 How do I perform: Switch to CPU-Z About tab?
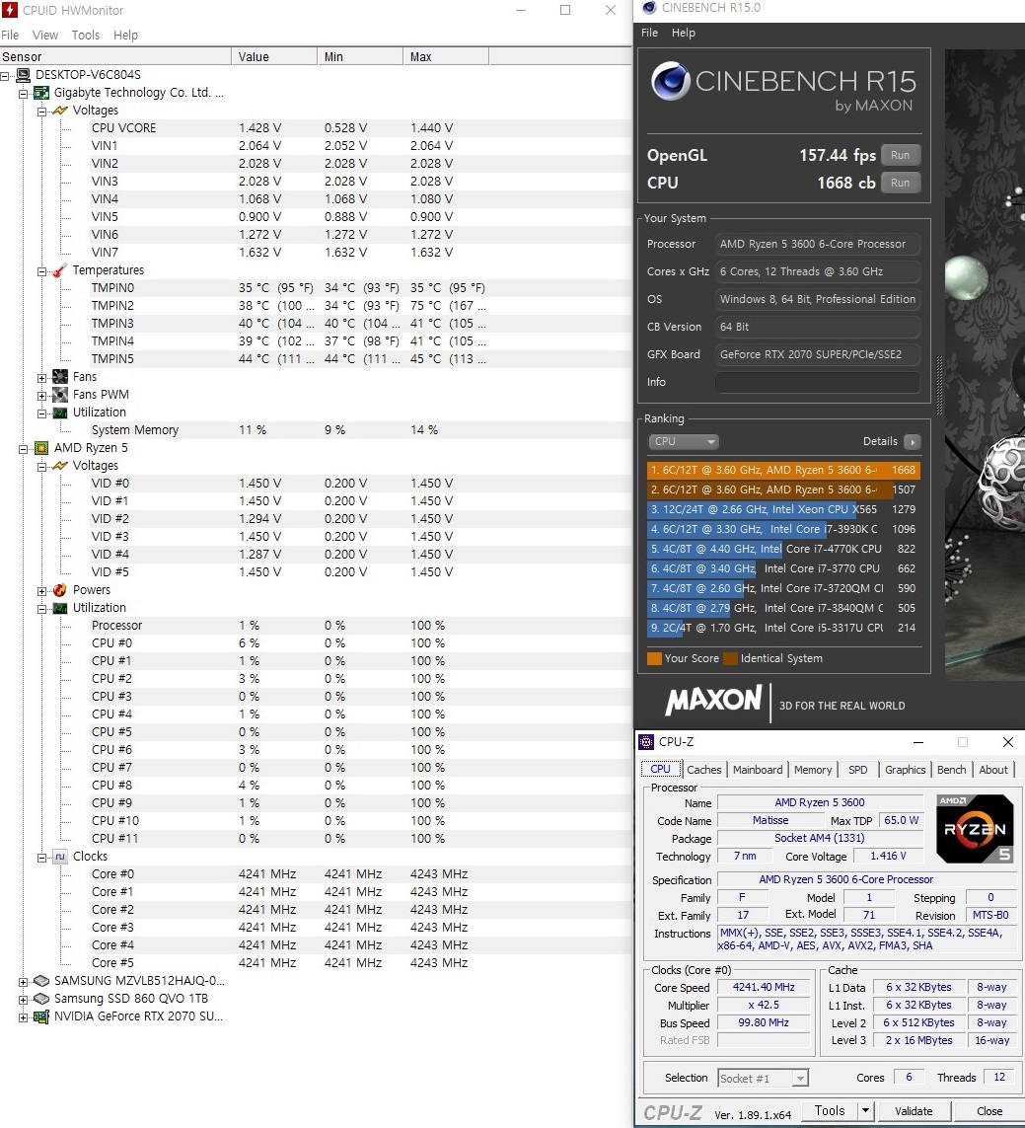click(993, 769)
